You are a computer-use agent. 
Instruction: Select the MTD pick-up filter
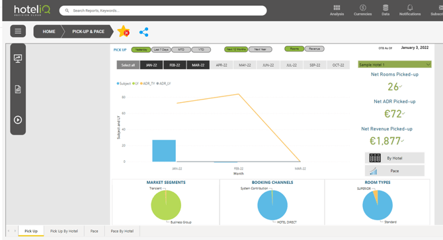181,49
